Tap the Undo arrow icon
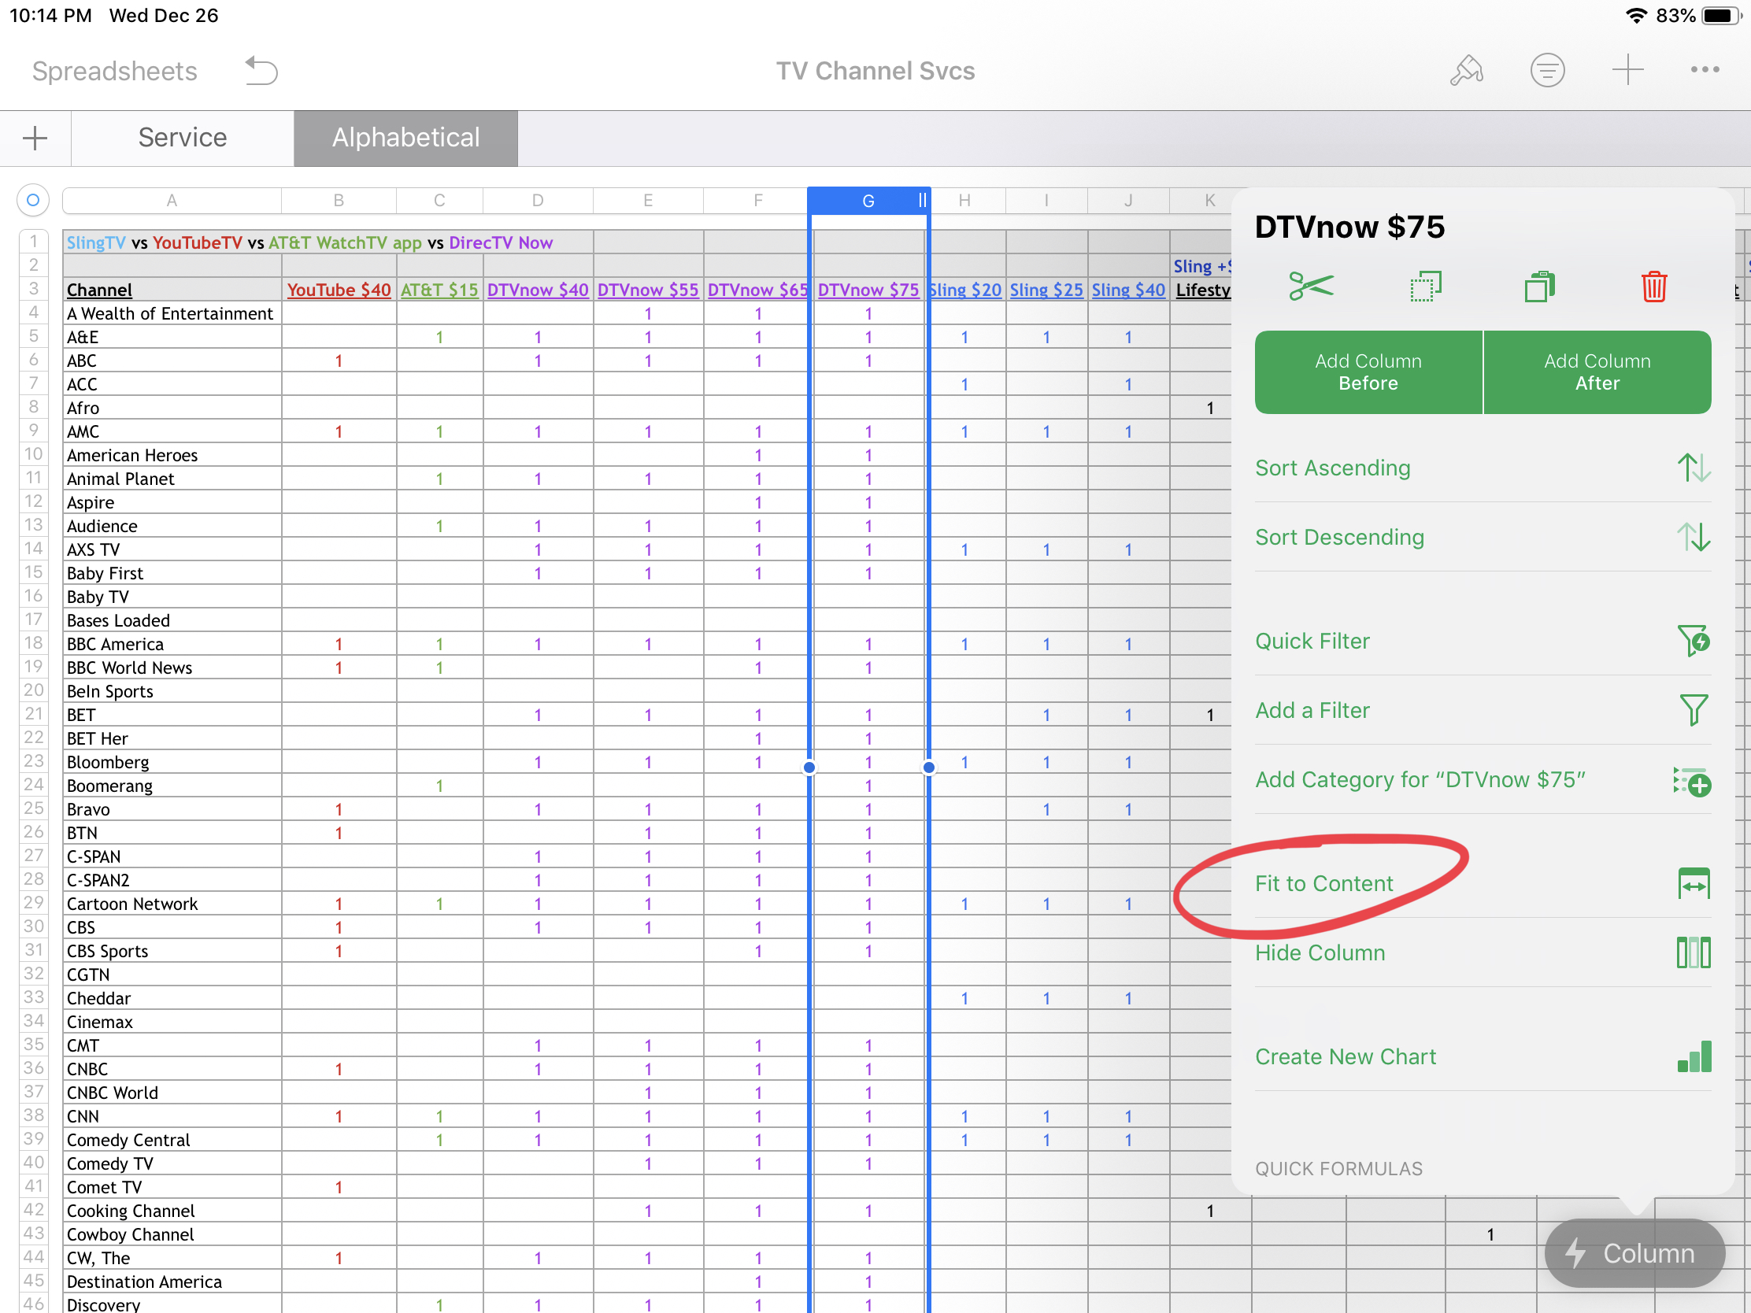This screenshot has width=1751, height=1313. pyautogui.click(x=261, y=70)
